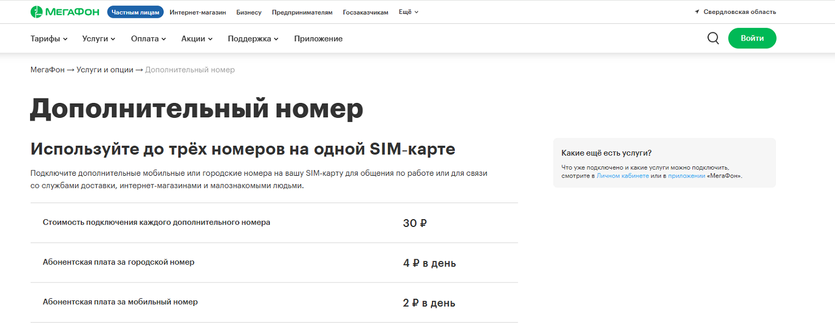Open the Предпринимателям section

pos(302,12)
